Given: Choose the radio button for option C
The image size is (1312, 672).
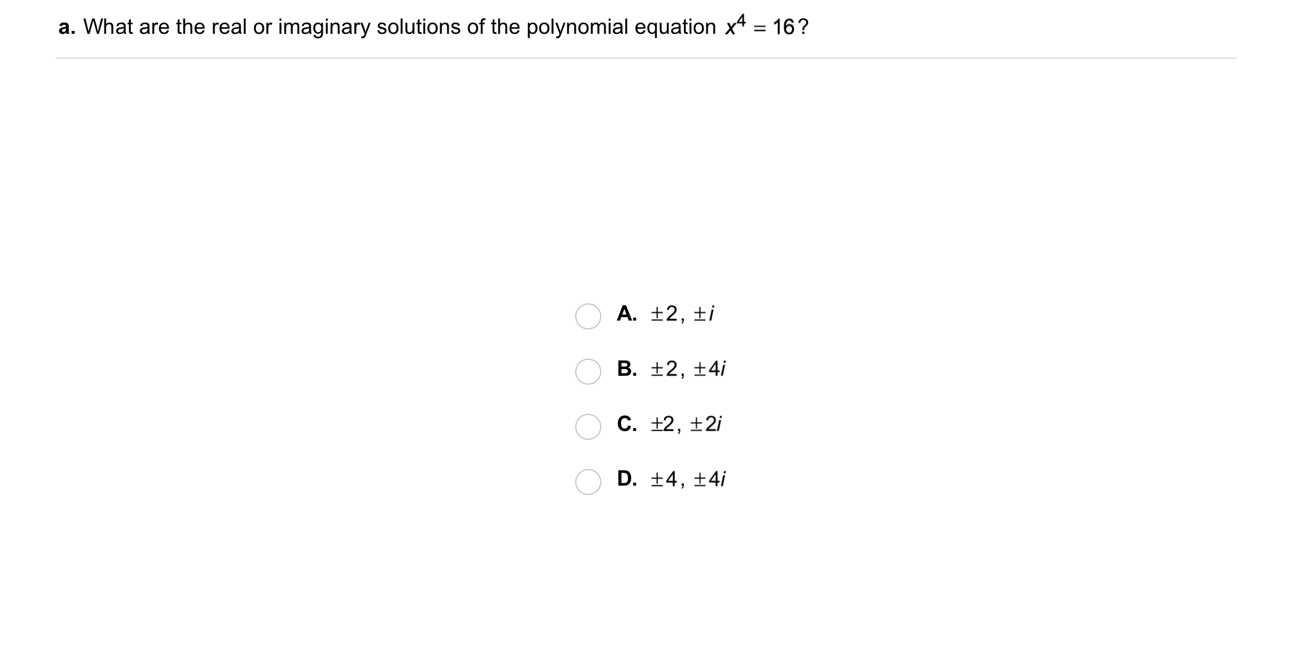Looking at the screenshot, I should point(588,427).
